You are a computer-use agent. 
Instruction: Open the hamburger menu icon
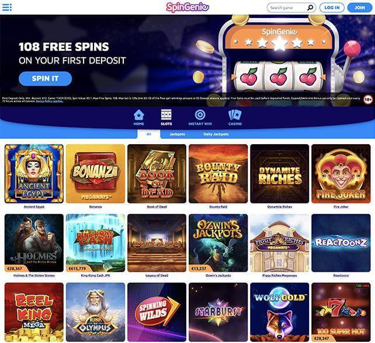[6, 8]
